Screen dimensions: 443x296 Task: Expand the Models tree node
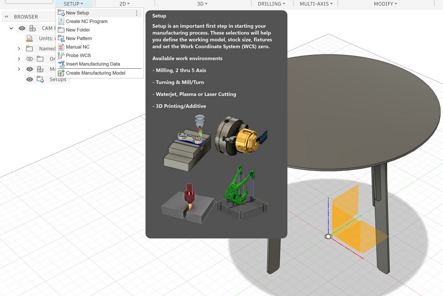tap(19, 69)
